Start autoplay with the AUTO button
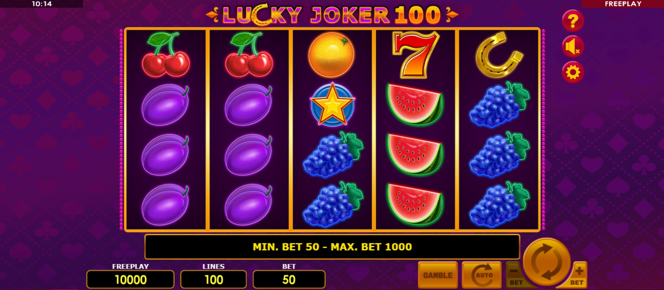Viewport: 664px width, 290px height. [482, 275]
